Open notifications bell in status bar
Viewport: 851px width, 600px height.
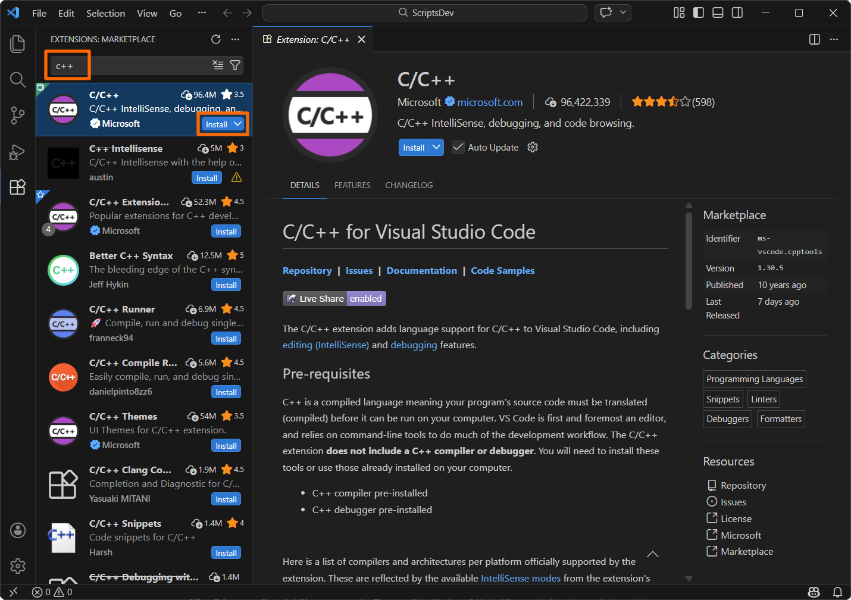pyautogui.click(x=837, y=592)
